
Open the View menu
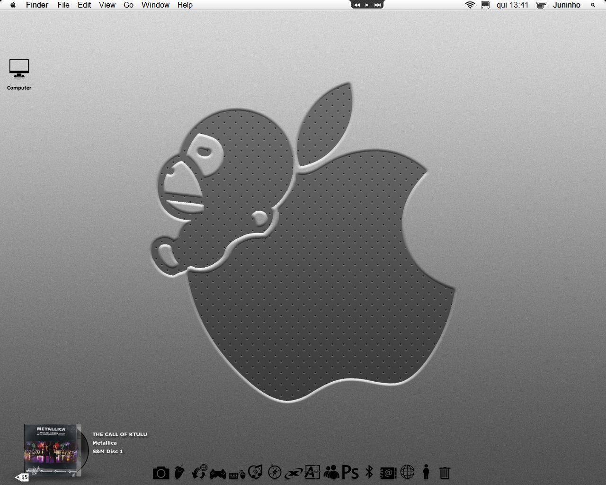tap(107, 5)
